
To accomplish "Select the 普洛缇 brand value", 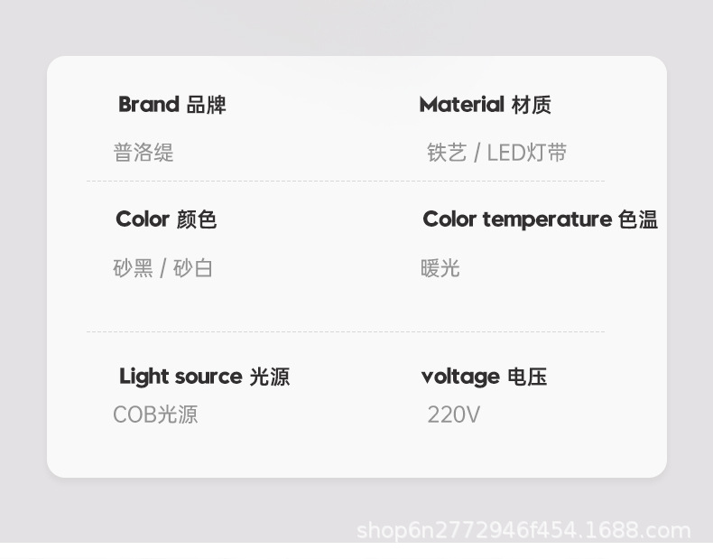I will click(144, 153).
